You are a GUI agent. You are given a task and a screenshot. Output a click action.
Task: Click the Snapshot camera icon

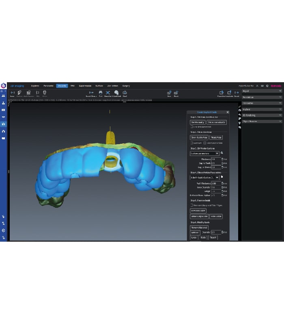[108, 93]
